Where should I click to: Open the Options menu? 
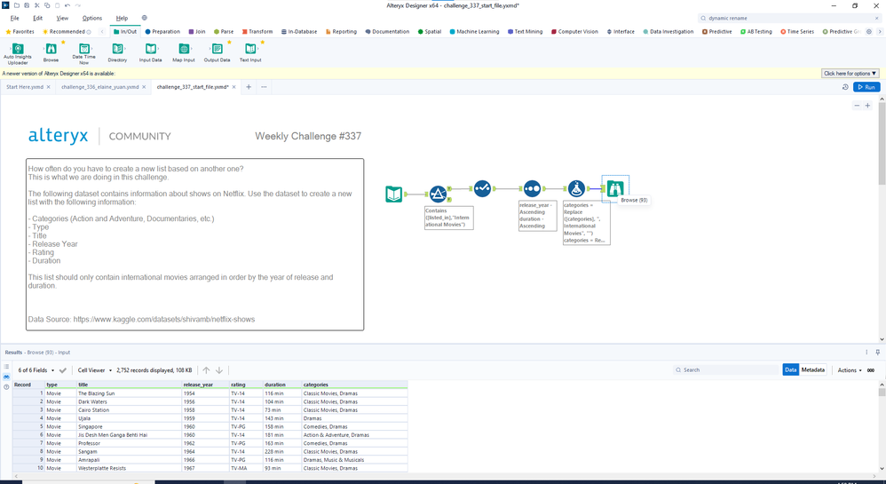coord(91,18)
